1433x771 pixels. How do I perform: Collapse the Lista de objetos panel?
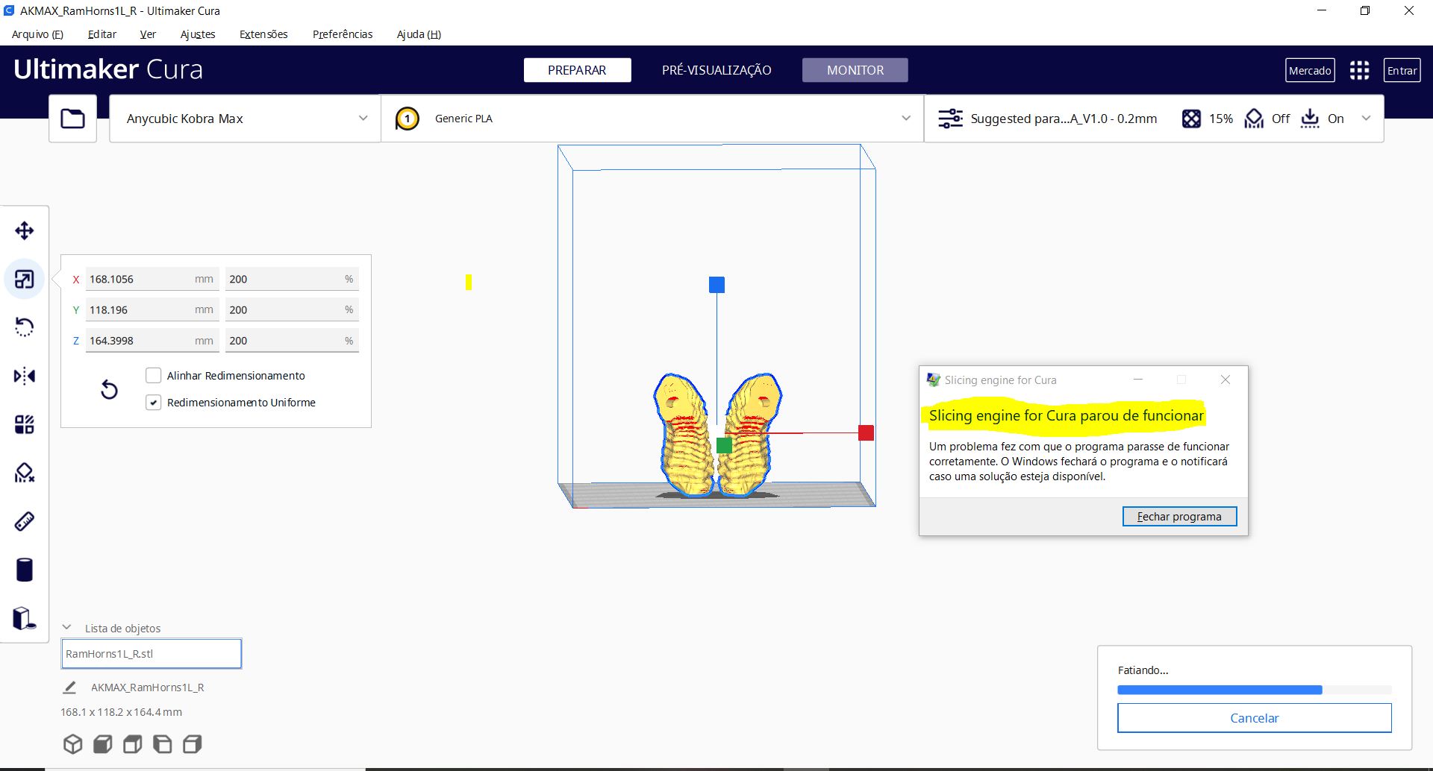[x=67, y=627]
